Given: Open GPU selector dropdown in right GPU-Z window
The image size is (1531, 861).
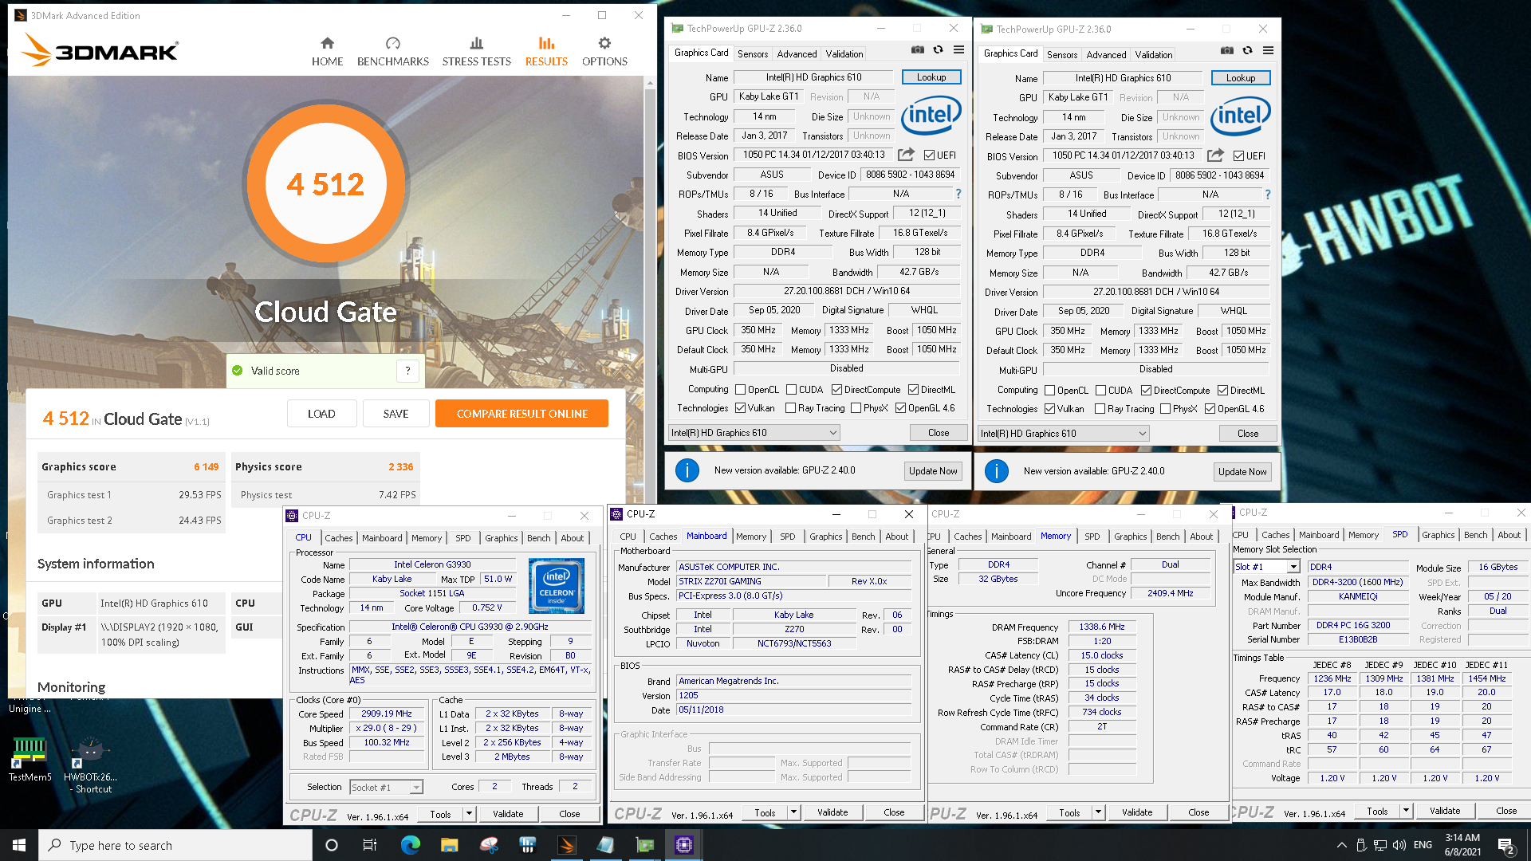Looking at the screenshot, I should pos(1063,434).
